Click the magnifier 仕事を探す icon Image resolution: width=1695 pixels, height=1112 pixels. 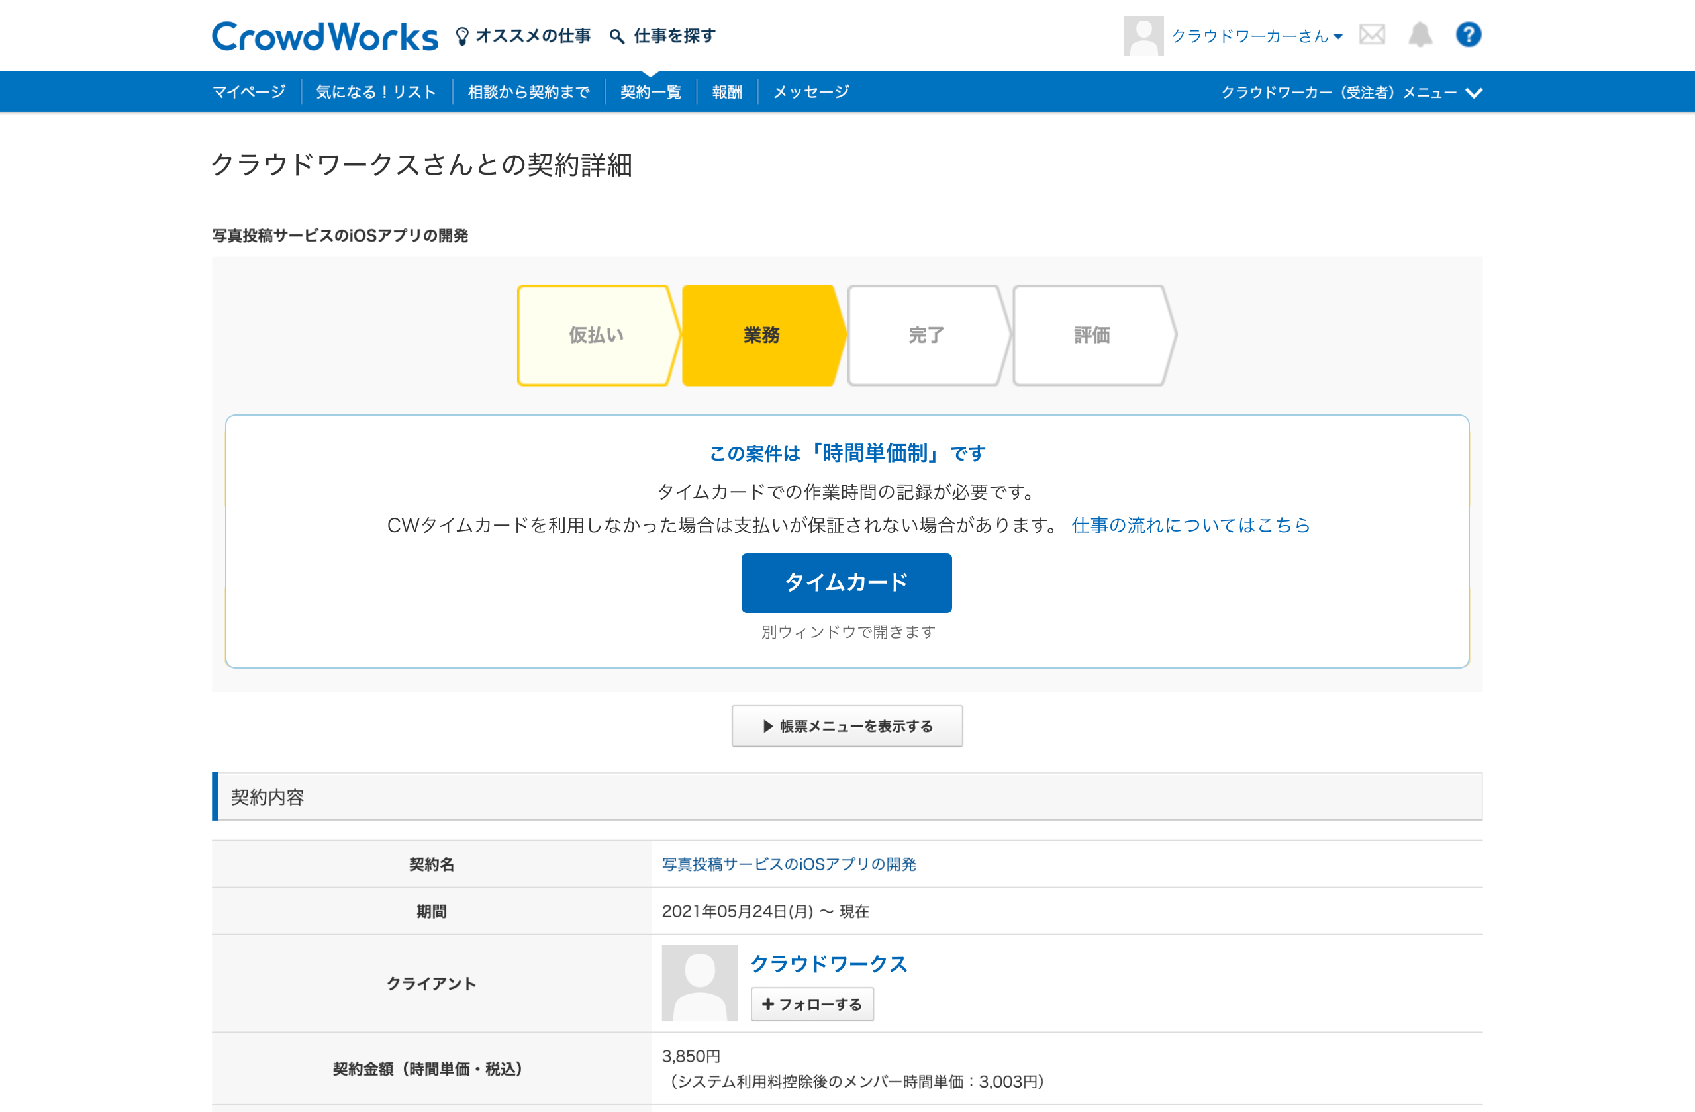(616, 36)
